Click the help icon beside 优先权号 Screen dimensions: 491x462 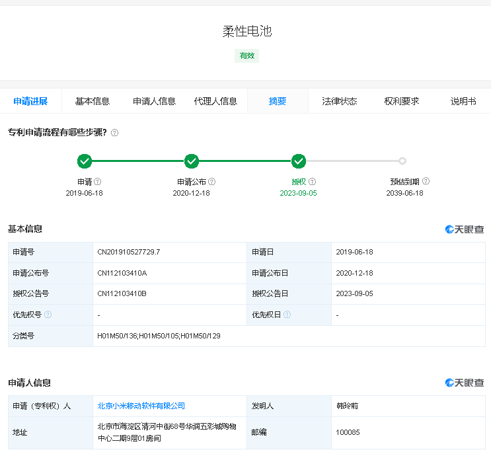click(48, 315)
